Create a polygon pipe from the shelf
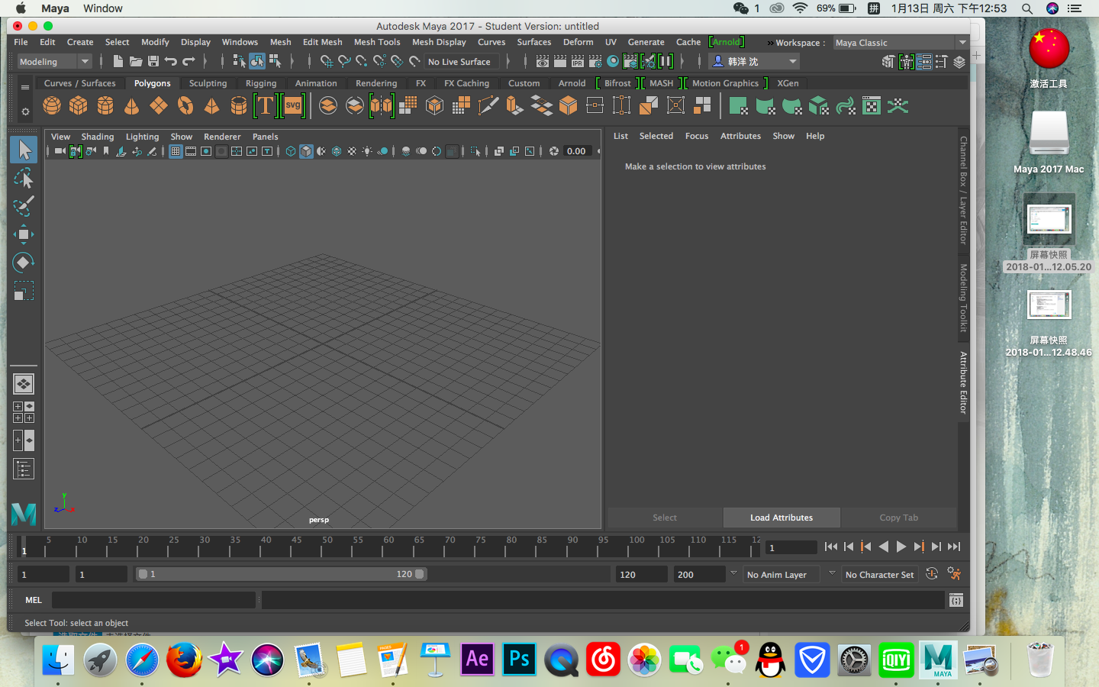 pos(238,105)
